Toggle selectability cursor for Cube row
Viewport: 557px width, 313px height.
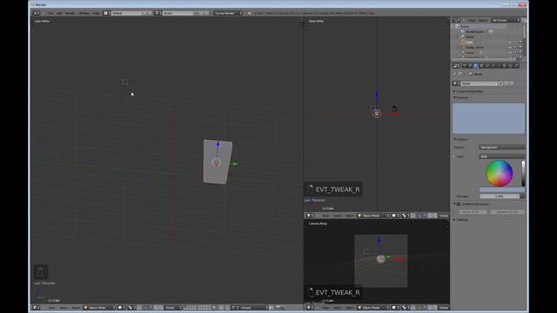[x=515, y=43]
